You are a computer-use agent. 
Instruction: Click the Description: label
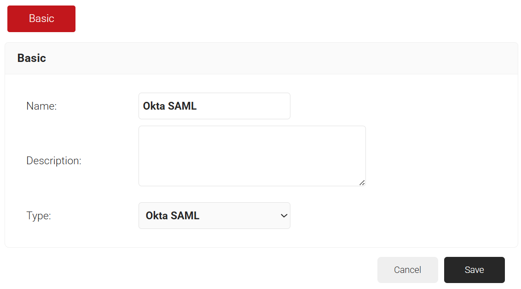(x=54, y=161)
